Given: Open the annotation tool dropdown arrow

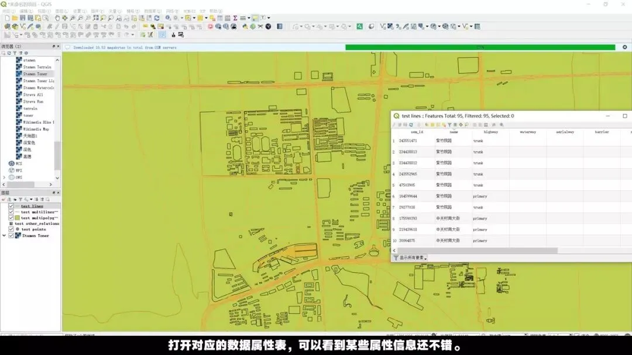Looking at the screenshot, I should (269, 18).
